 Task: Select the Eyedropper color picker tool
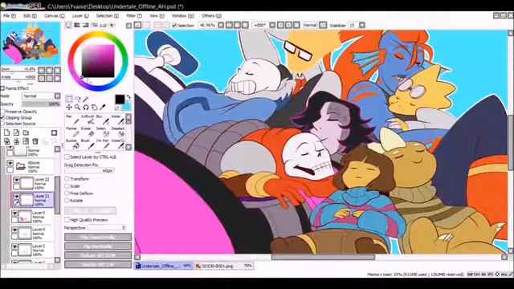(102, 107)
